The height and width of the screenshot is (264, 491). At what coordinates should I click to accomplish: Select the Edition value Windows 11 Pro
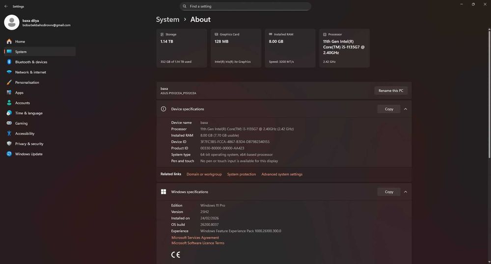point(213,206)
